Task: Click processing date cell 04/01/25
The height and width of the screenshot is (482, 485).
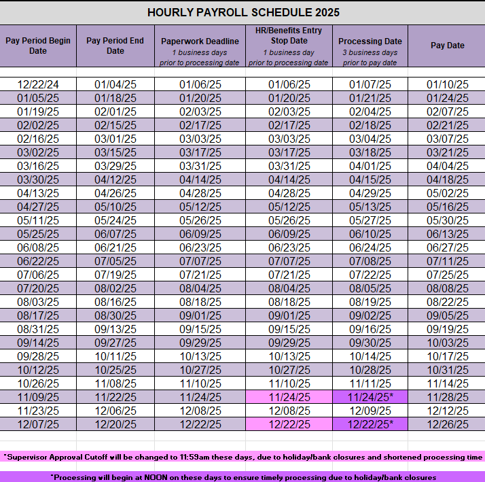Action: (370, 166)
